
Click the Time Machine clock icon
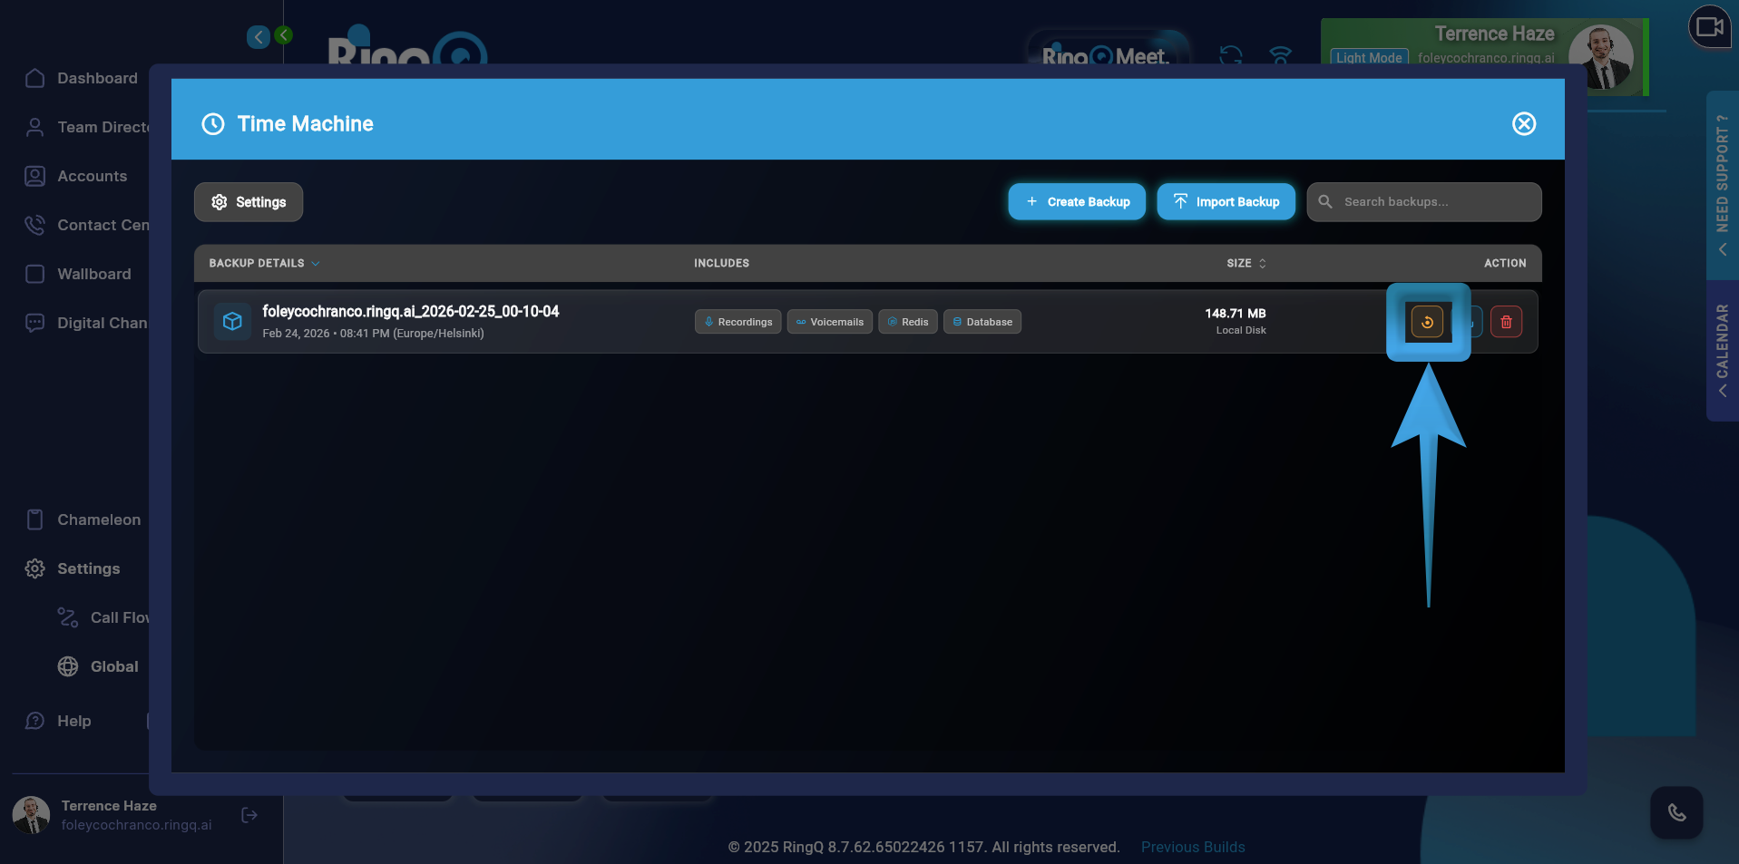pos(213,124)
